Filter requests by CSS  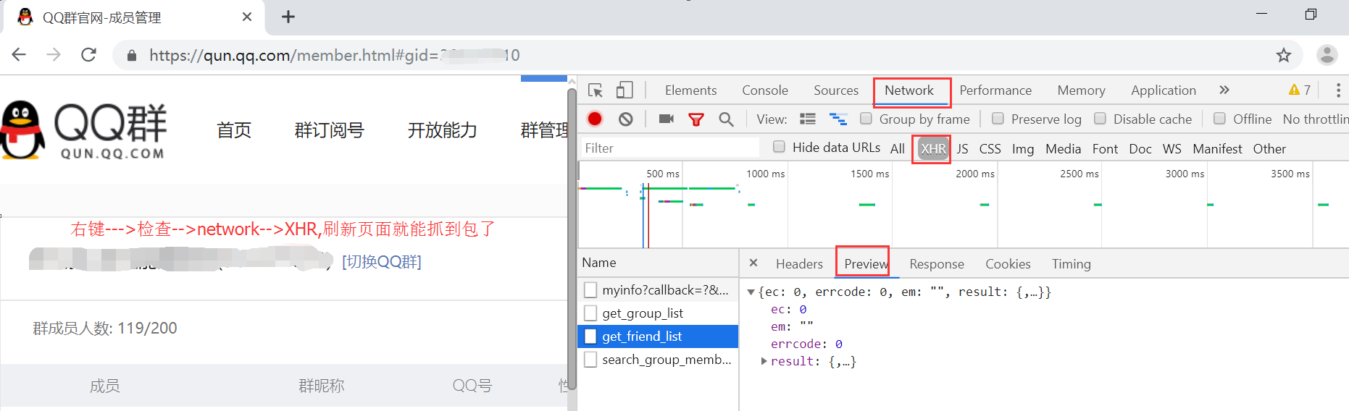(990, 148)
